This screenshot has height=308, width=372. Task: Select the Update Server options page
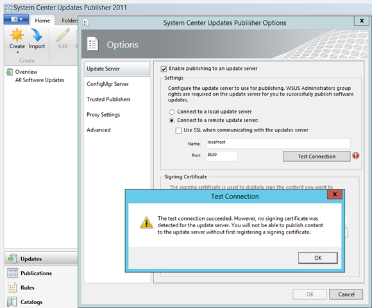[x=117, y=69]
